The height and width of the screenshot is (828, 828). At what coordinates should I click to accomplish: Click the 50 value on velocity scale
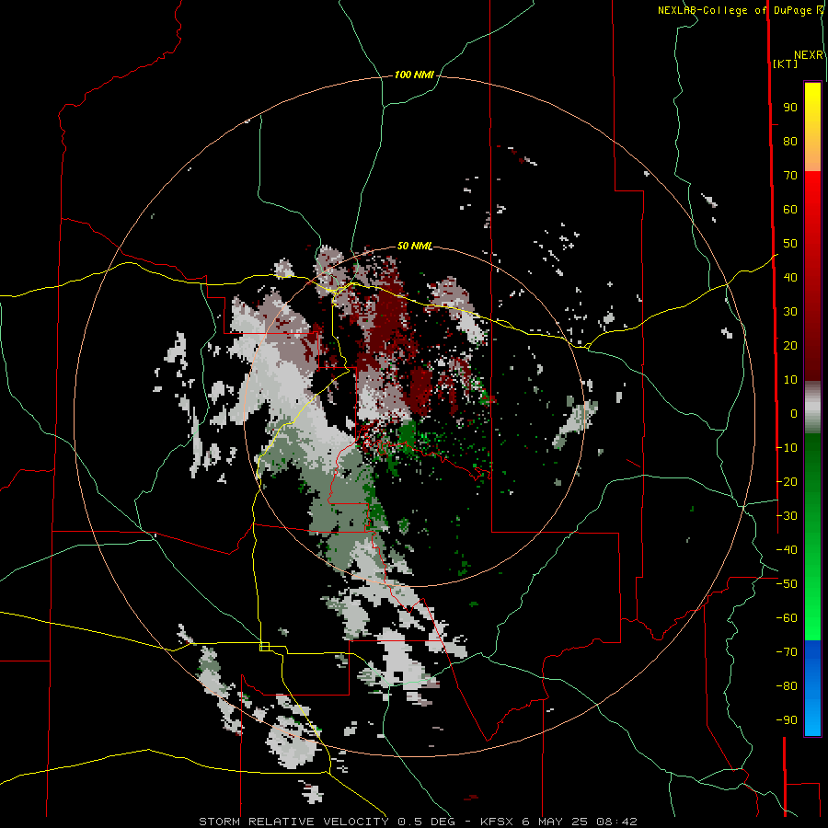790,244
